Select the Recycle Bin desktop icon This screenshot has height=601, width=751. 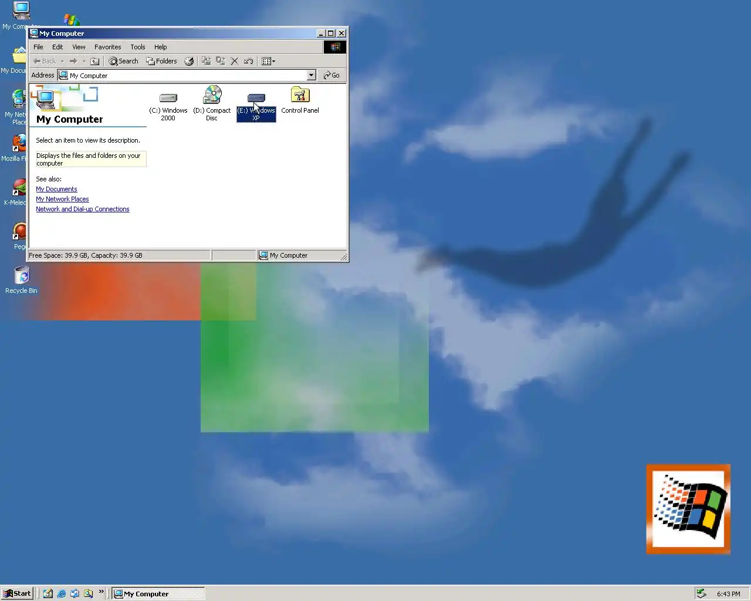point(21,280)
